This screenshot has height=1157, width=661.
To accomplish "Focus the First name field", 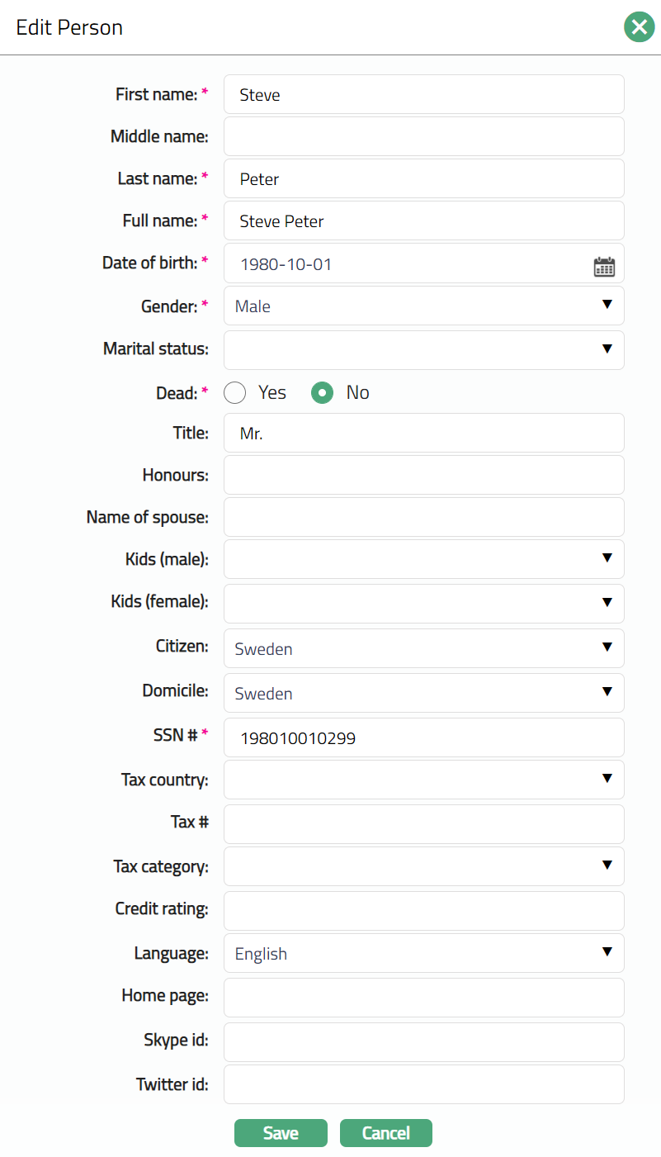I will tap(423, 95).
